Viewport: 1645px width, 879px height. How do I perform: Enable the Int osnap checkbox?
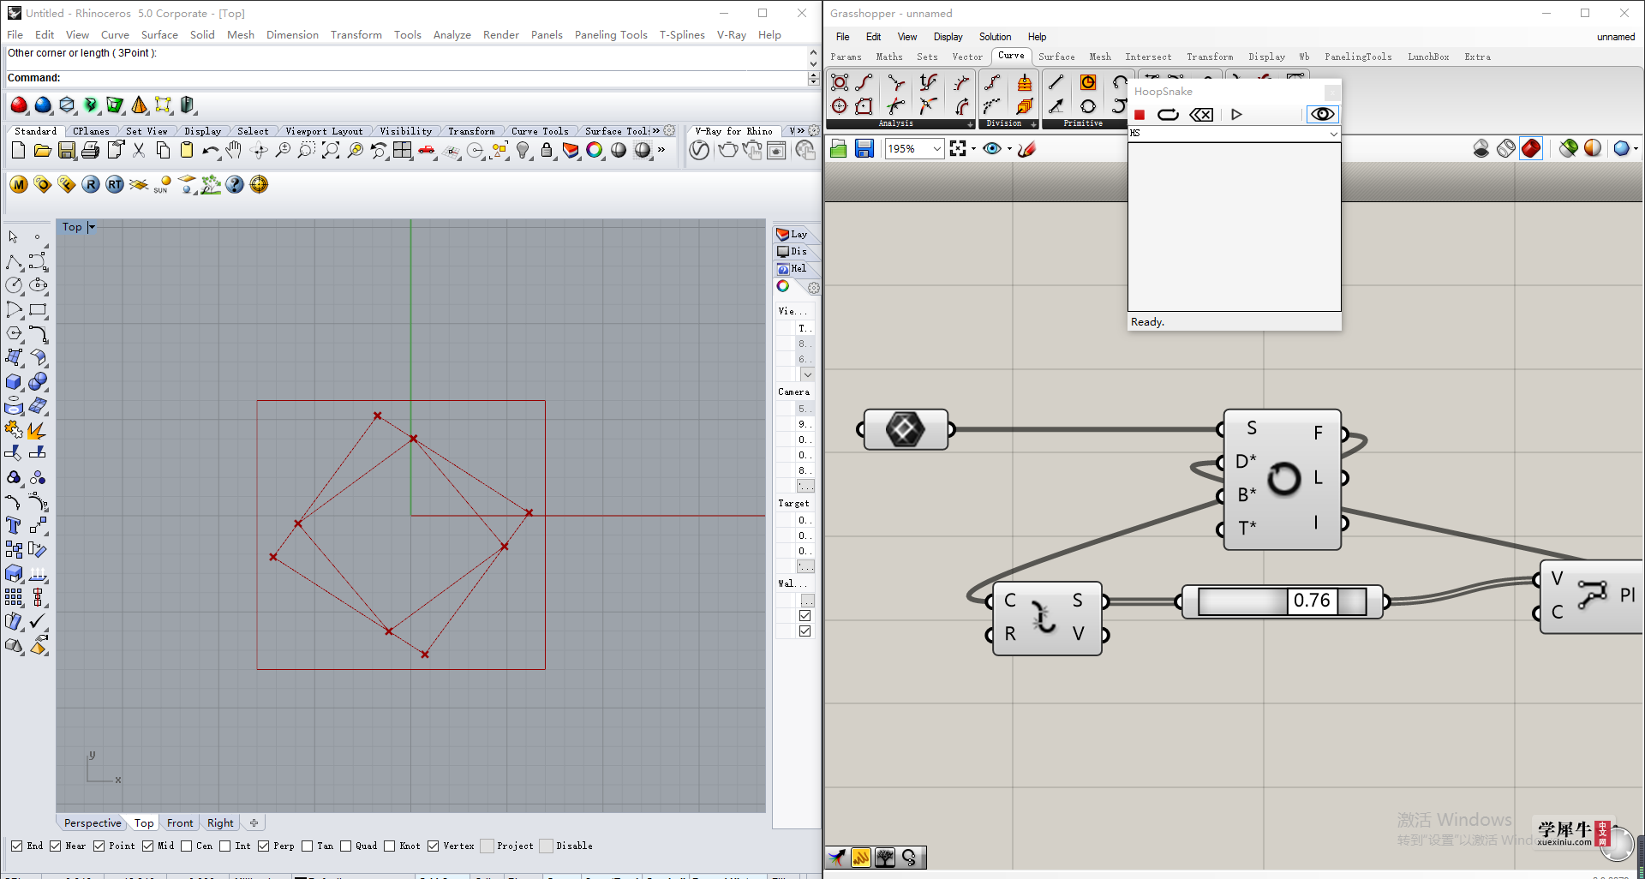225,846
